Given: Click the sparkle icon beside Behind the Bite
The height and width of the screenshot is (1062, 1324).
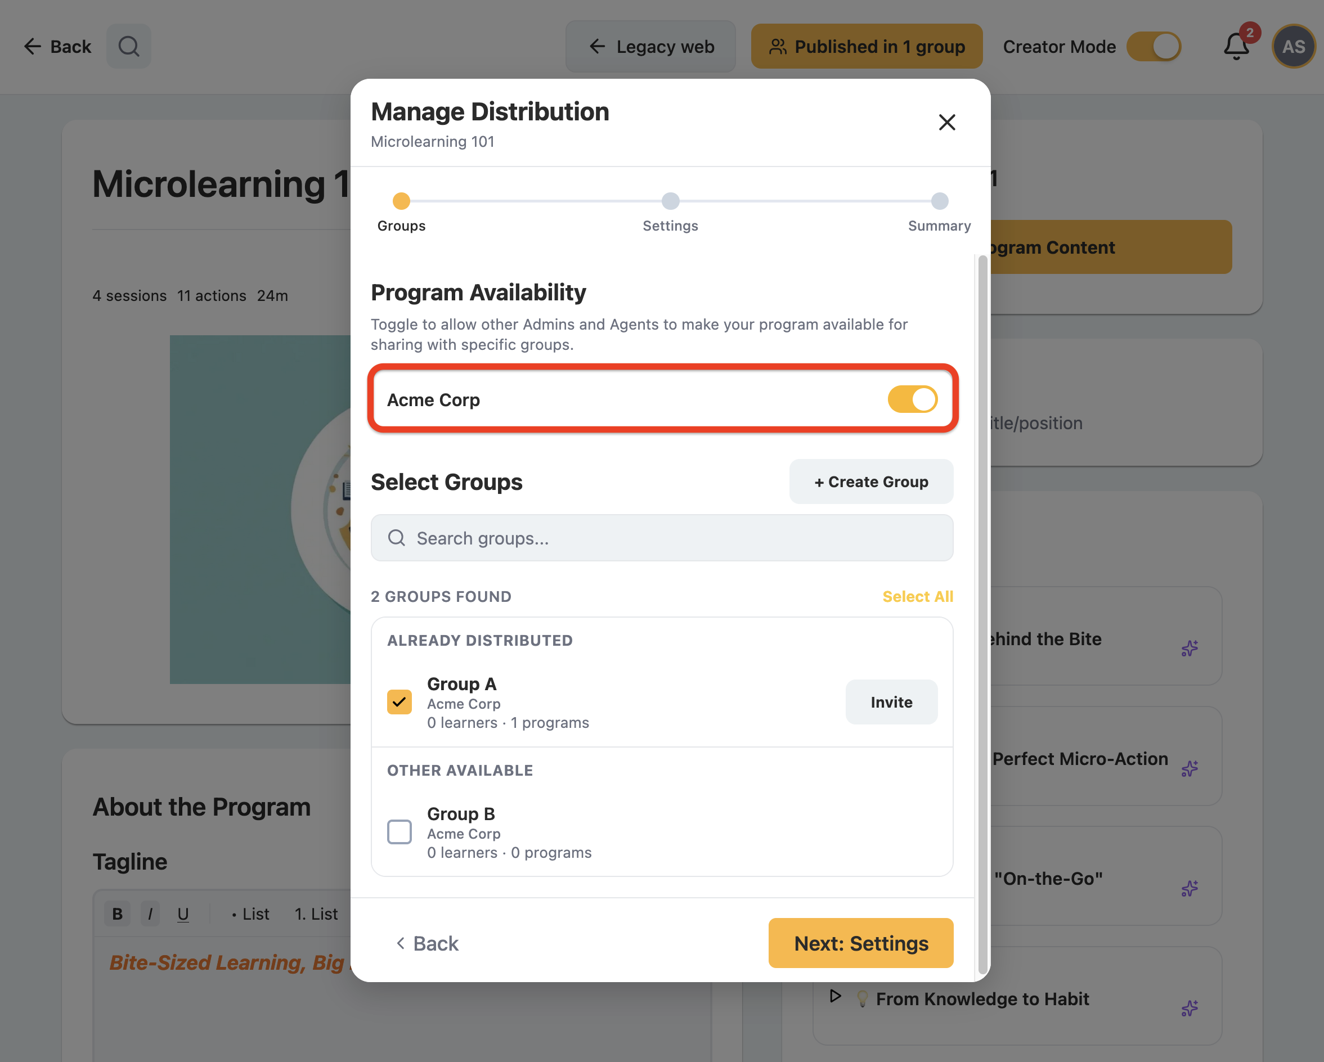Looking at the screenshot, I should coord(1190,648).
